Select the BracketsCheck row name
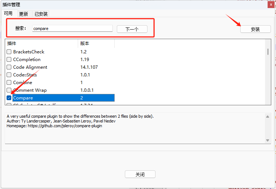Screen dimensions: 276x189 pos(29,52)
